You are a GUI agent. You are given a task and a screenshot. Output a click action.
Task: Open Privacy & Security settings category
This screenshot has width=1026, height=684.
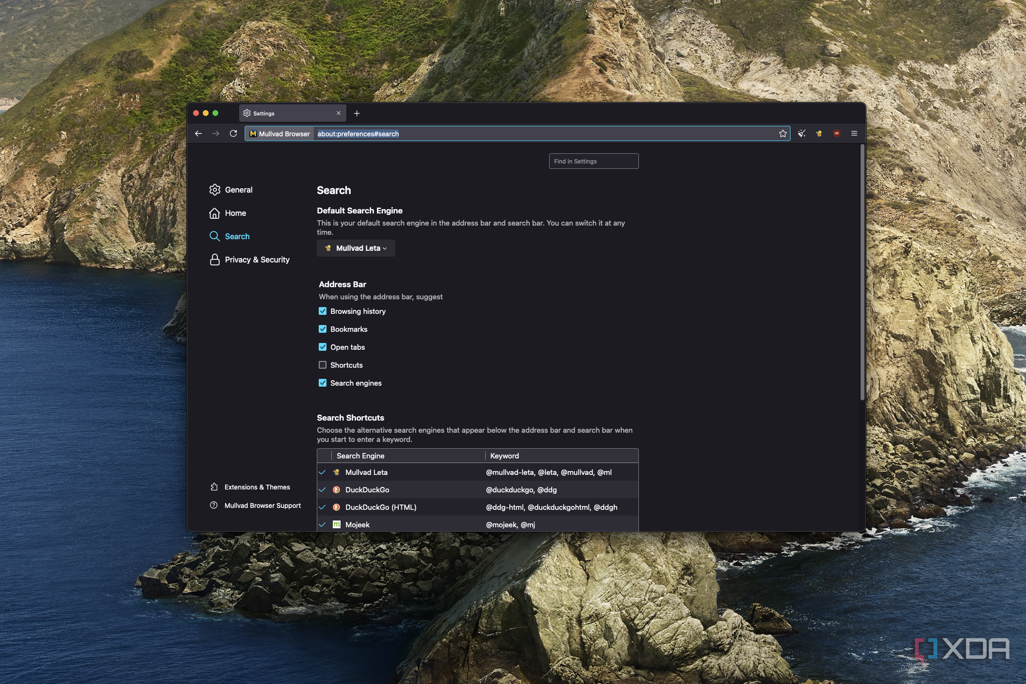pos(257,260)
